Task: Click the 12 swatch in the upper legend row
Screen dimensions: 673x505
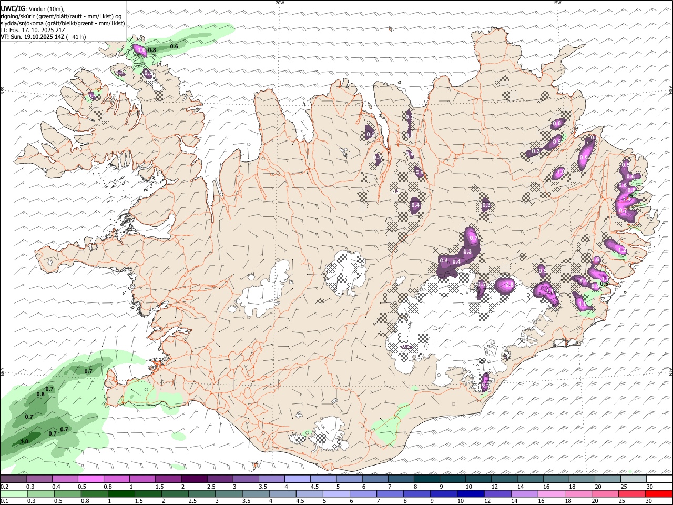Action: coord(504,479)
